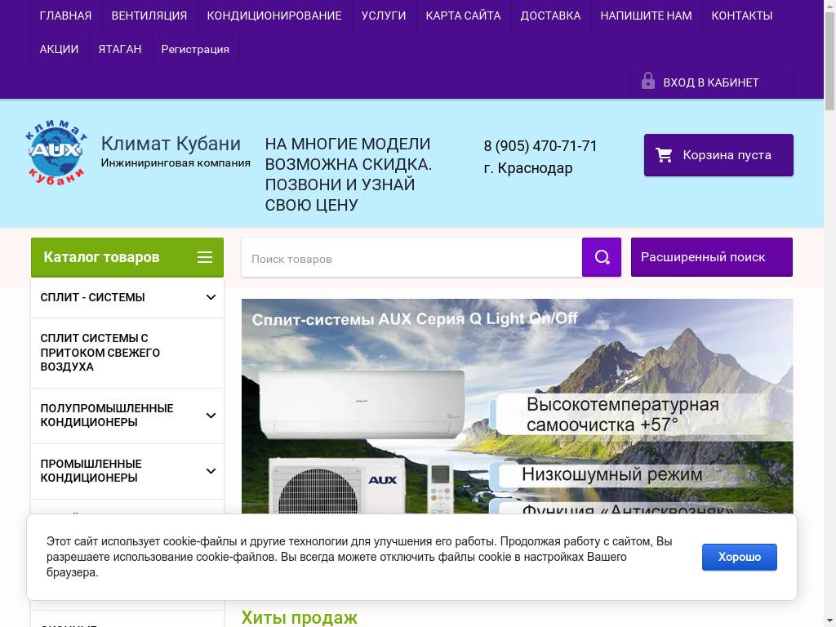The image size is (836, 627).
Task: Click the magnifier icon to search
Action: coord(602,257)
